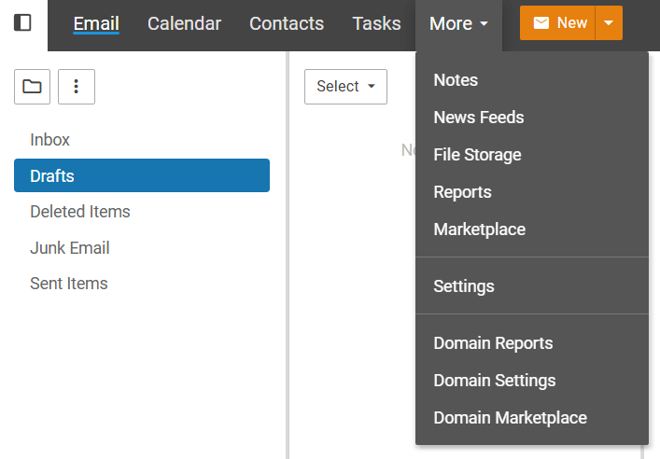Open the three-dot folder actions menu
The width and height of the screenshot is (660, 459).
77,87
